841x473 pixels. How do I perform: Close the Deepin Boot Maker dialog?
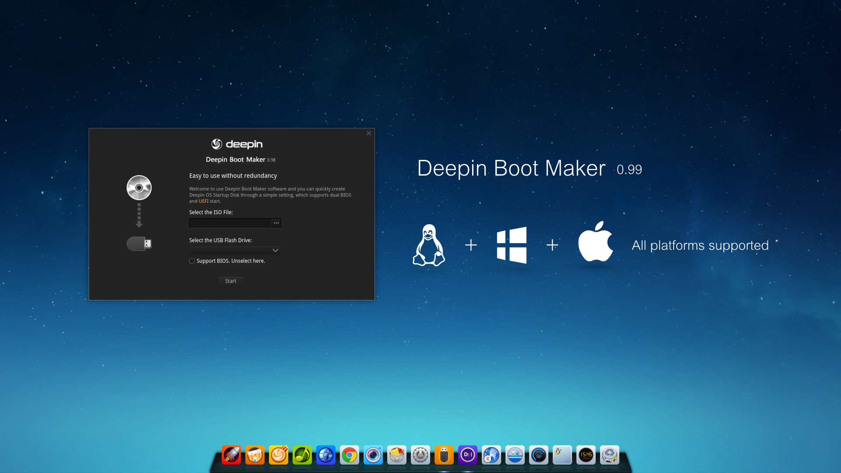point(369,133)
